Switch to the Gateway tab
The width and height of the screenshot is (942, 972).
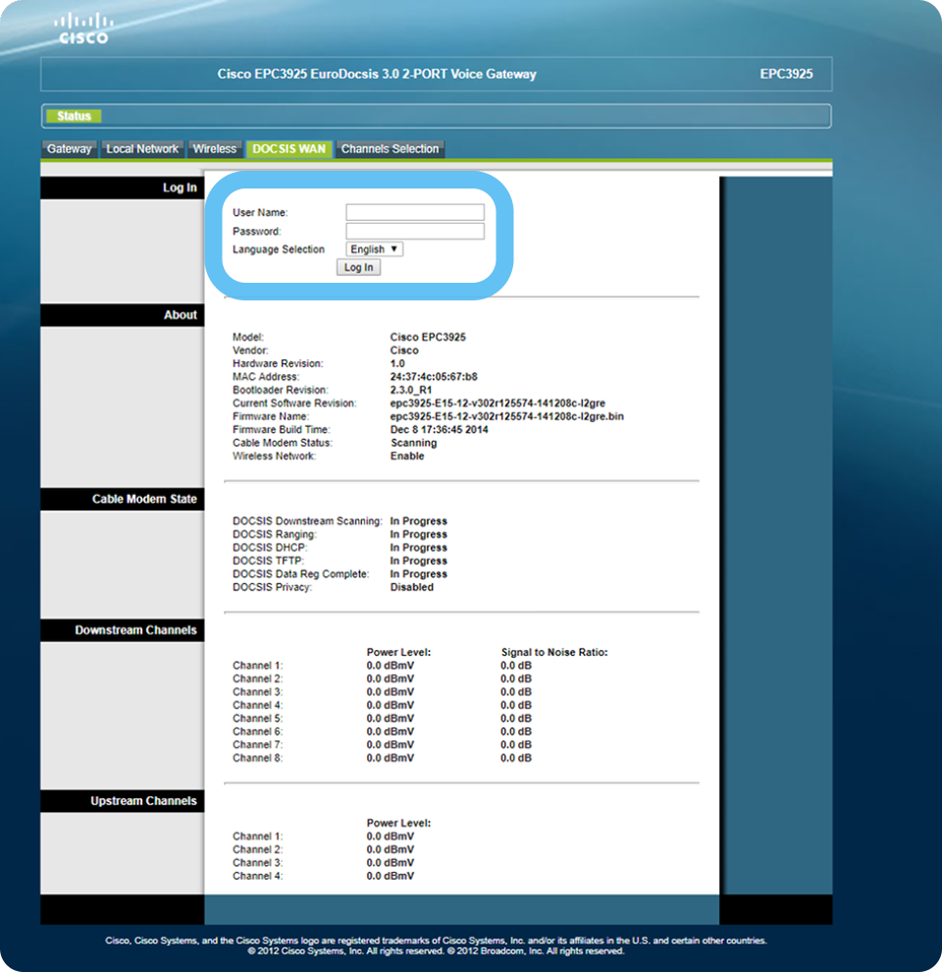(x=69, y=149)
